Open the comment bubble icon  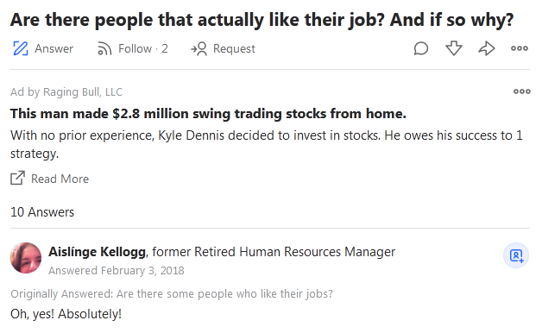(420, 48)
